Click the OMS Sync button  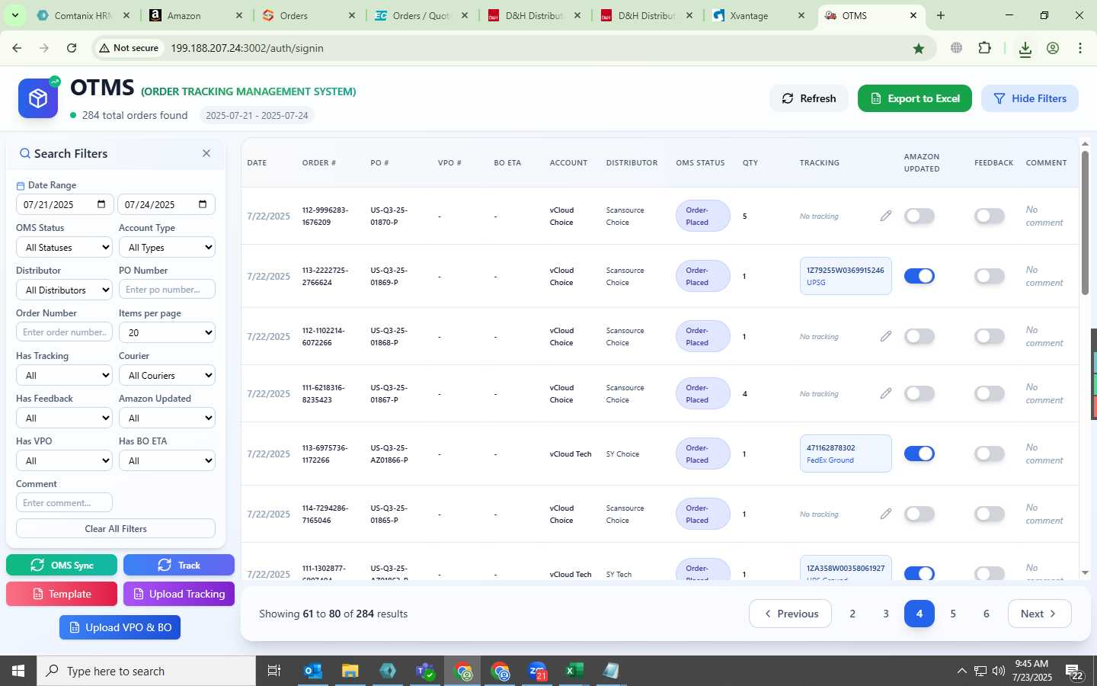(62, 565)
